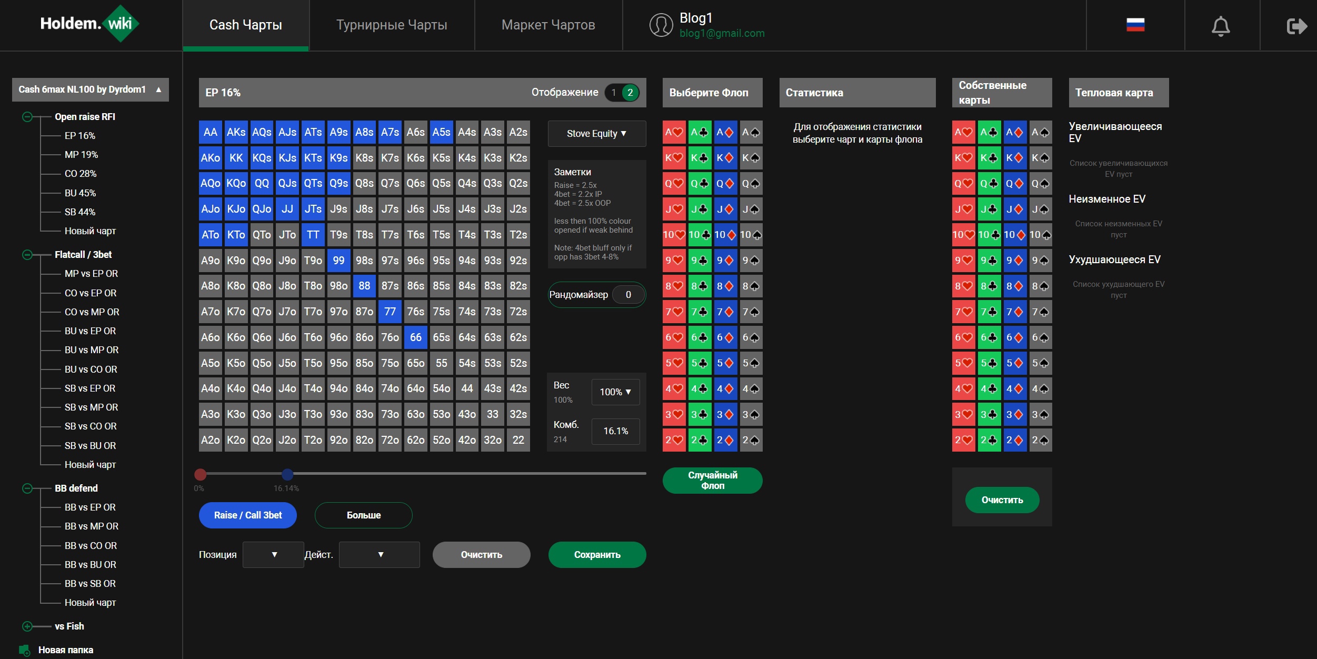The width and height of the screenshot is (1317, 659).
Task: Open the SB 44% chart
Action: (x=80, y=212)
